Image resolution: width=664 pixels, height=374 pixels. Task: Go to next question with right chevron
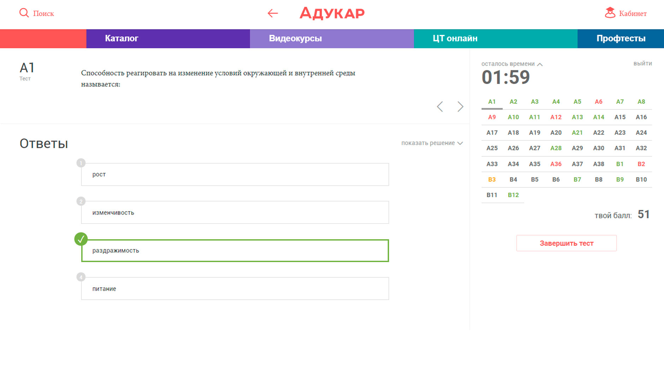tap(460, 107)
